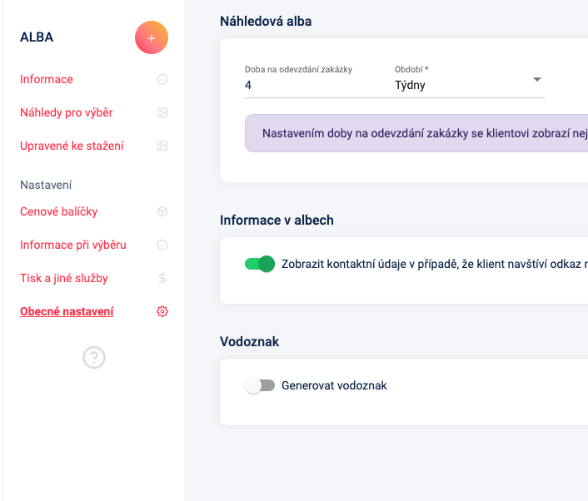Expand the Období dropdown arrow

(x=537, y=79)
